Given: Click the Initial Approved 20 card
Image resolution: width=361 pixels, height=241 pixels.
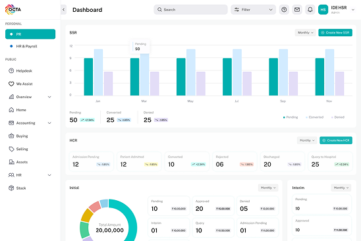Looking at the screenshot, I should click(213, 205).
